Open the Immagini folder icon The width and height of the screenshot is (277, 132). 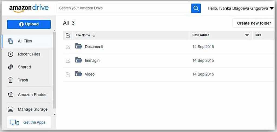pos(78,60)
